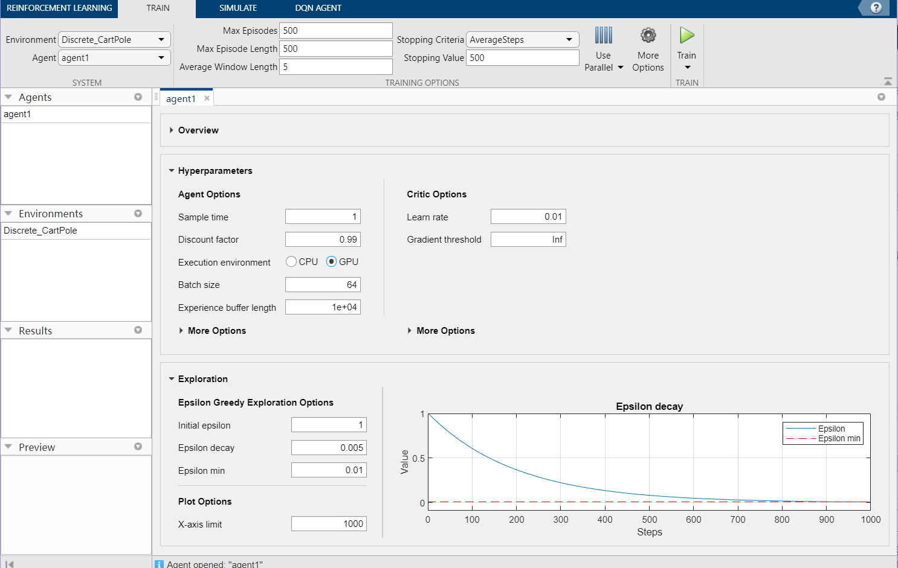The image size is (898, 568).
Task: Open the Environment dropdown Discrete_CartPole
Action: click(114, 40)
